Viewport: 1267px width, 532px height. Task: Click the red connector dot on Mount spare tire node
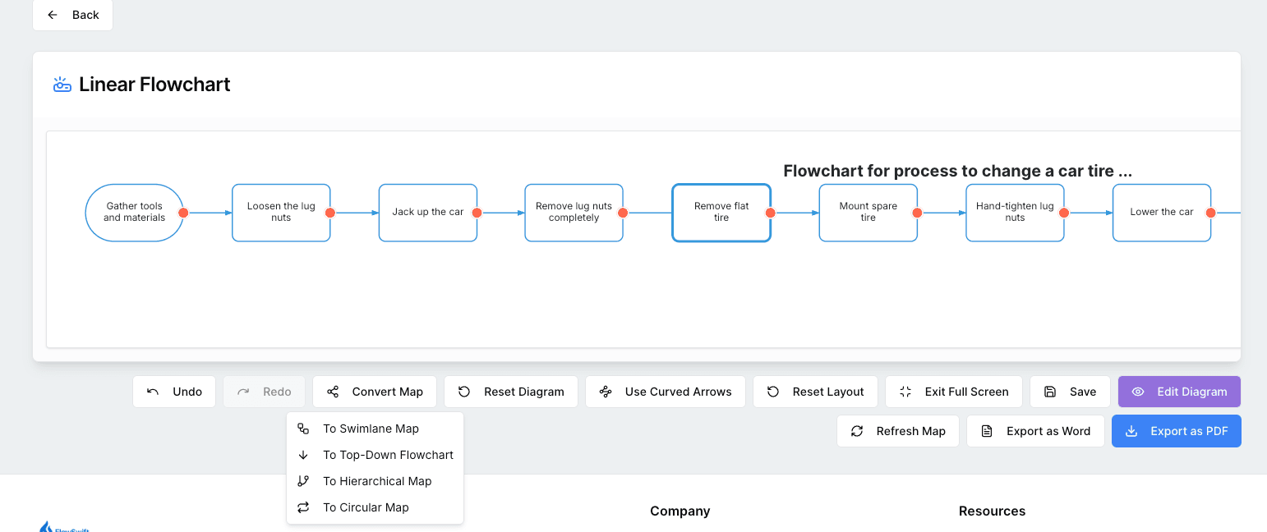point(917,213)
